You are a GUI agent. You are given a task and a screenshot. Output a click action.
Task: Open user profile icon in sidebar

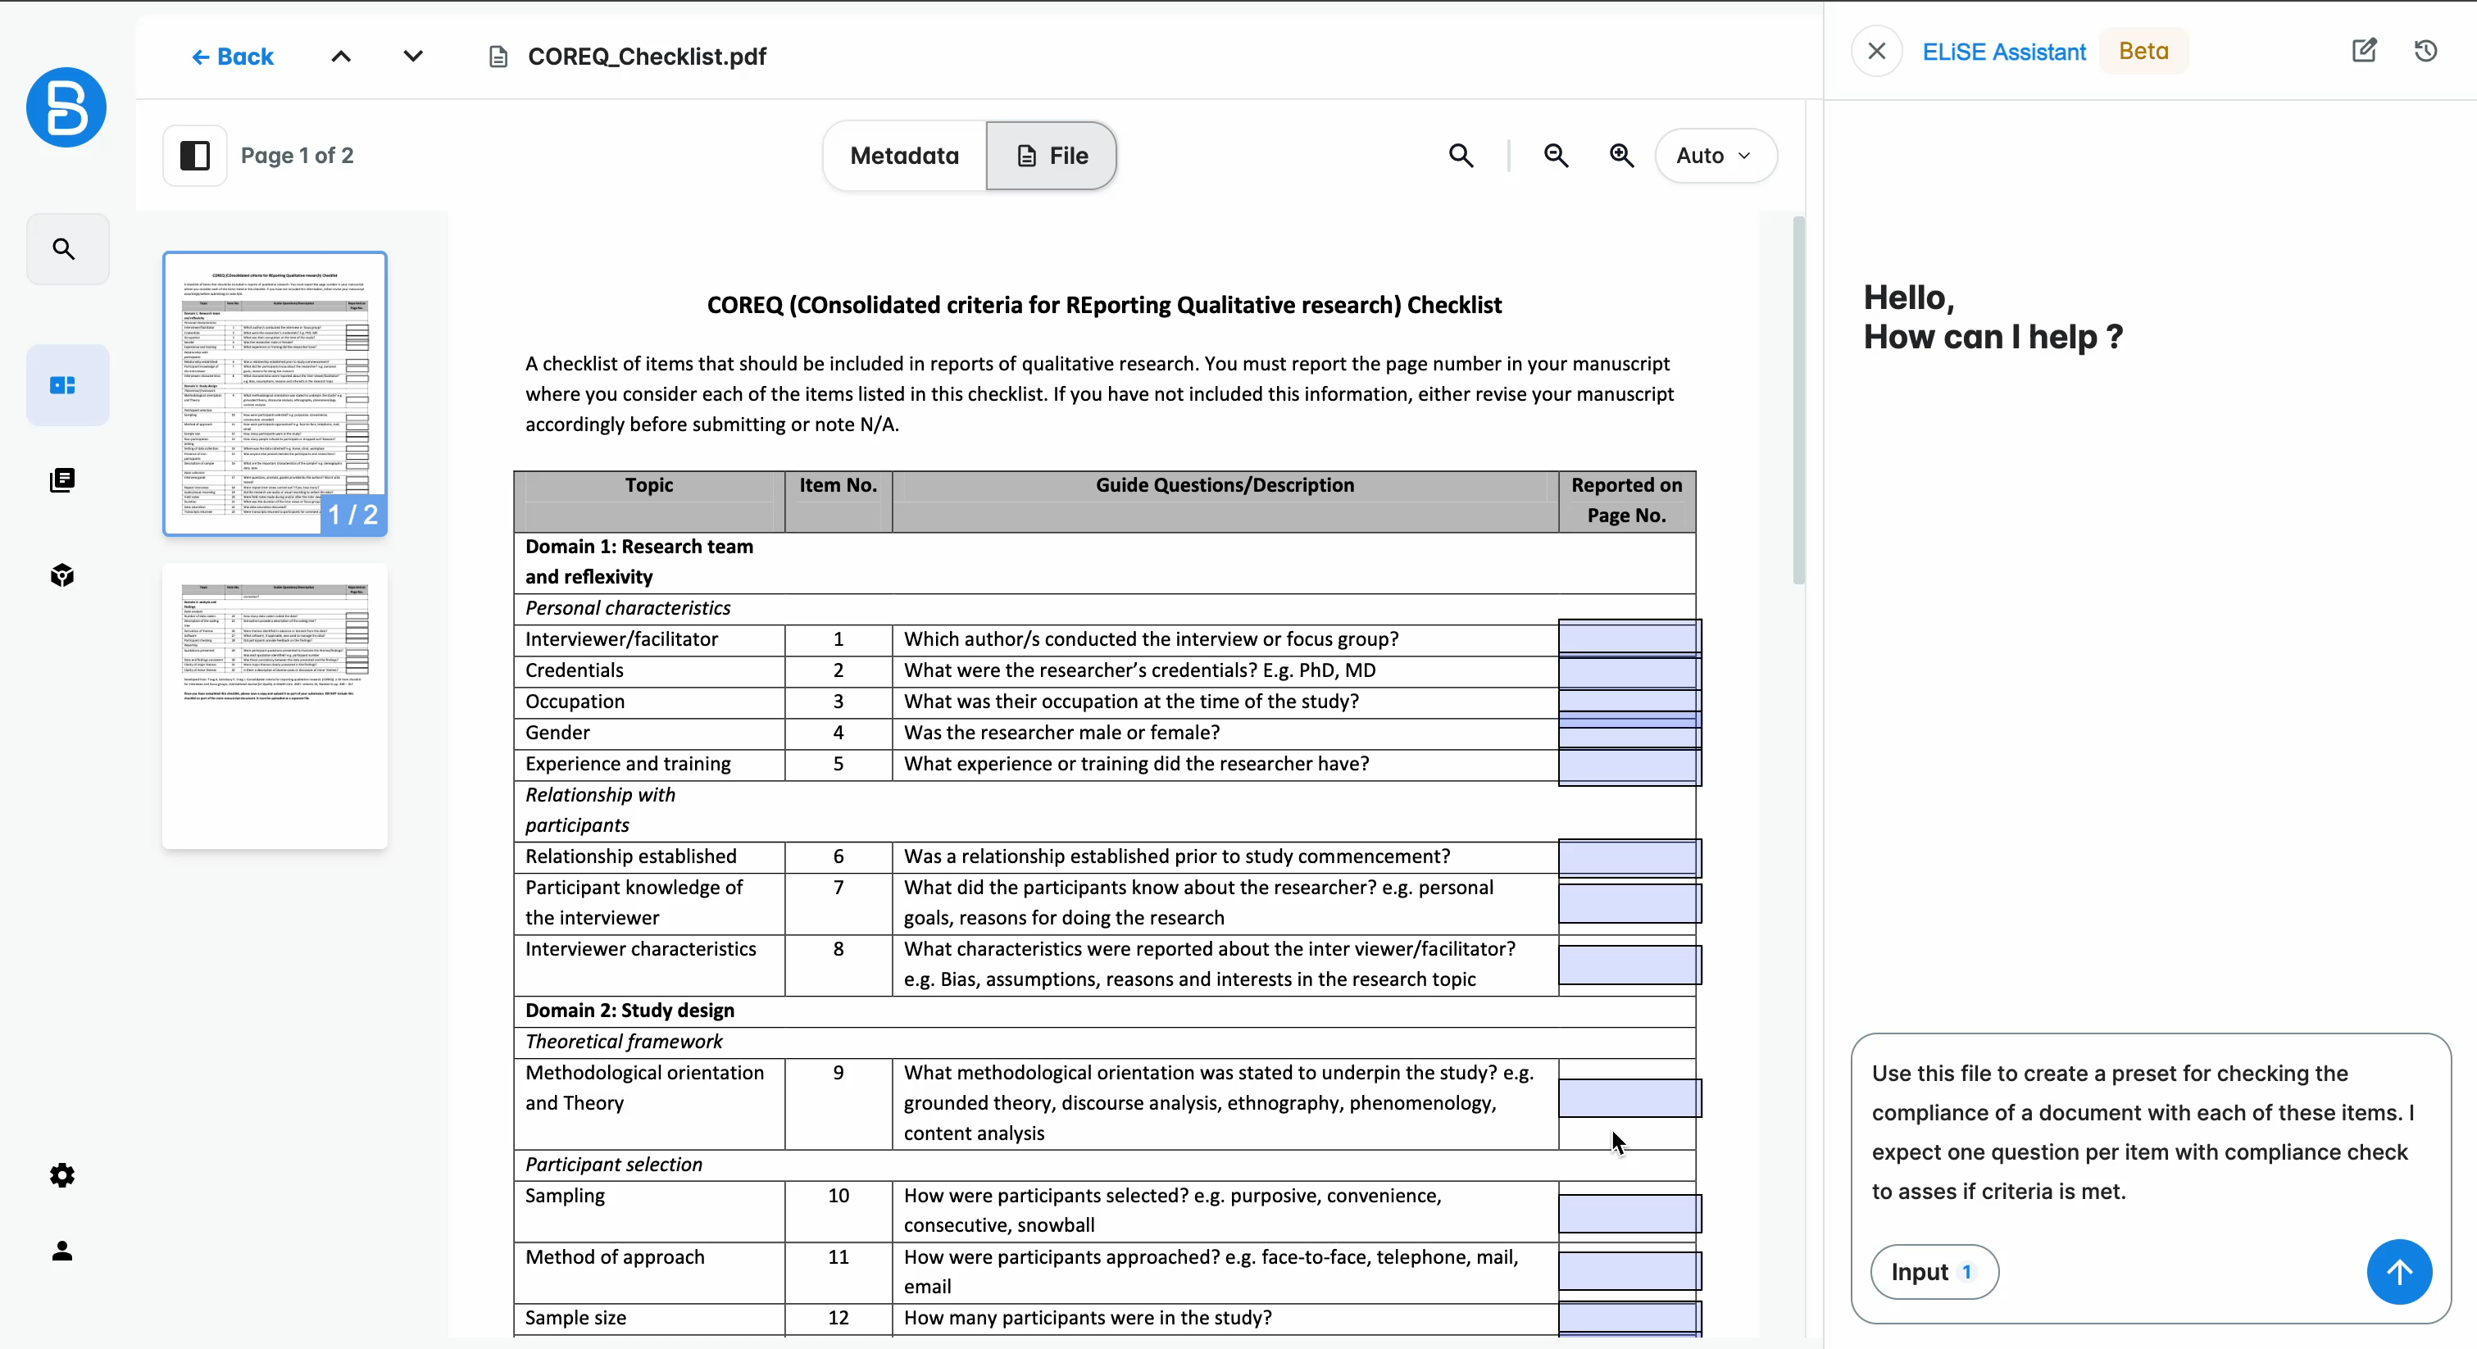click(x=62, y=1250)
